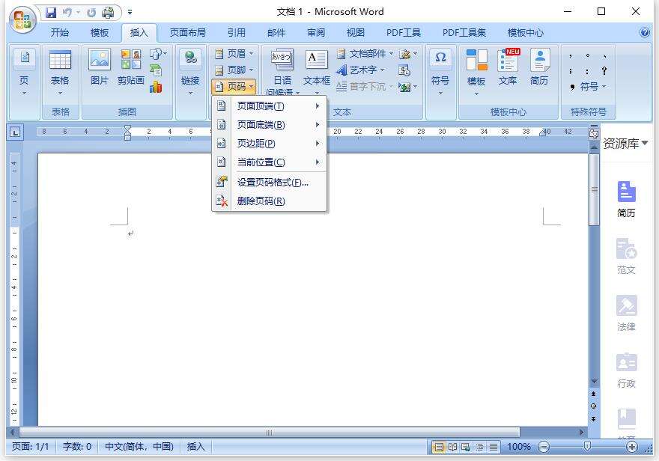The image size is (659, 461).
Task: Open the 页 pages dropdown
Action: point(25,73)
